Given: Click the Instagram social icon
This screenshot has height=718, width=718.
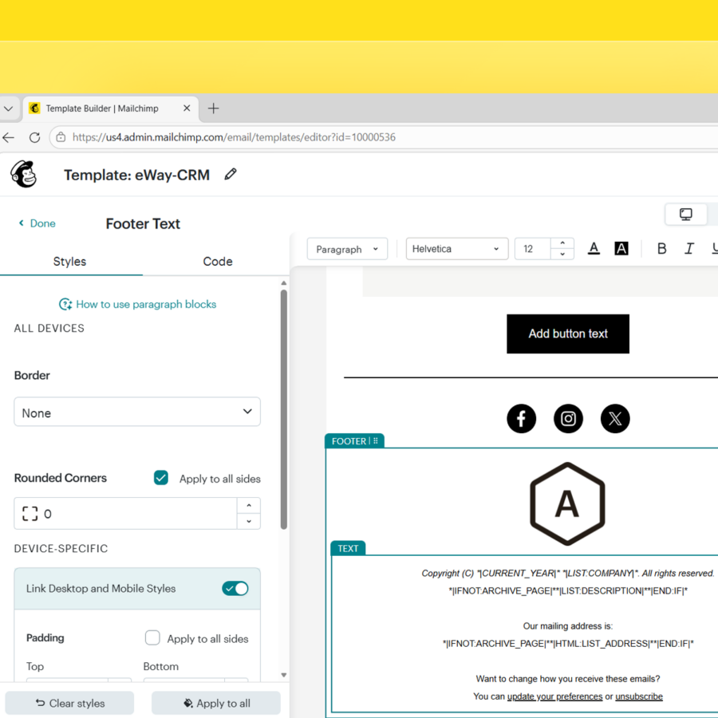Looking at the screenshot, I should [568, 418].
